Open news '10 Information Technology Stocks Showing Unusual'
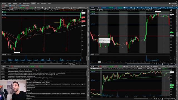The height and width of the screenshot is (100, 178). point(30,78)
